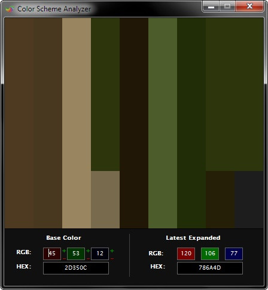This screenshot has width=268, height=290.
Task: Focus the Base Color green field showing 53
Action: click(x=76, y=254)
